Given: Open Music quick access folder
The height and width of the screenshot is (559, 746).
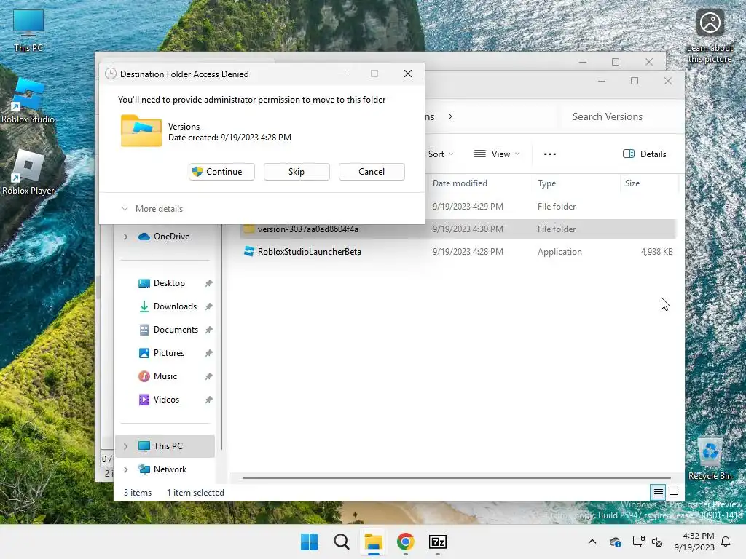Looking at the screenshot, I should tap(158, 376).
